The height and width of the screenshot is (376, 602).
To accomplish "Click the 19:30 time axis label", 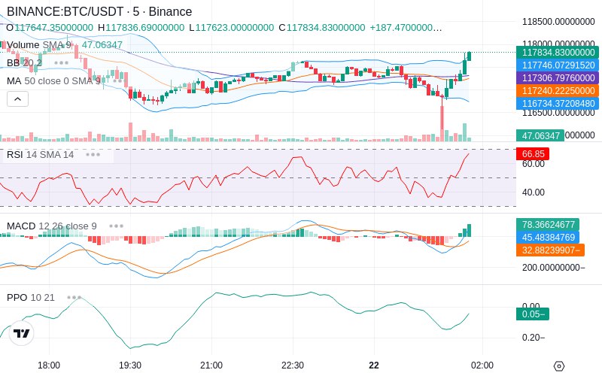I will coord(129,365).
